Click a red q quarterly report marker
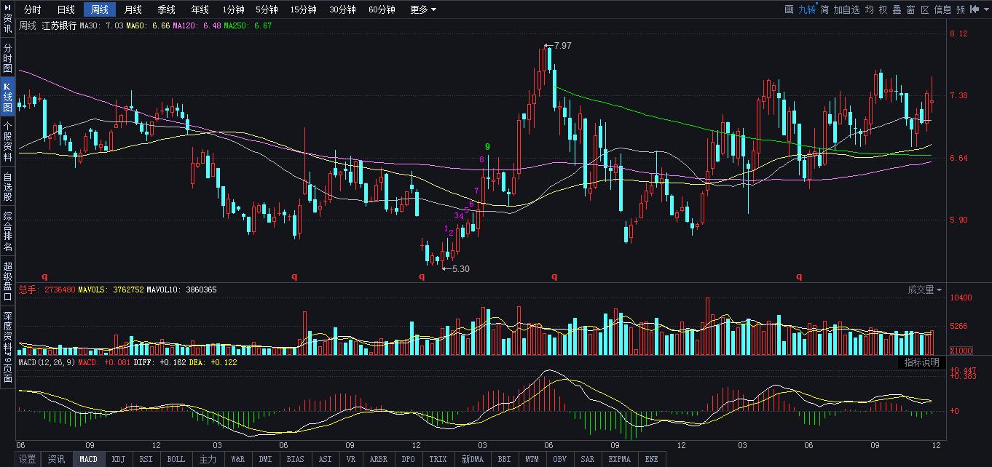This screenshot has width=992, height=467. pyautogui.click(x=554, y=276)
